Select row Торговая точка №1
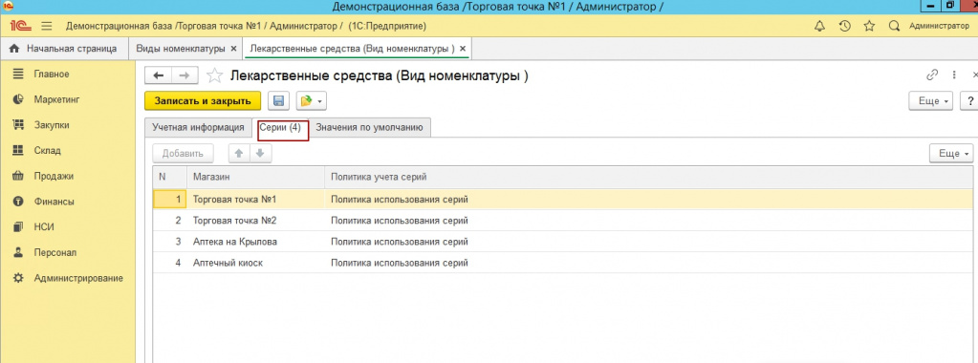The height and width of the screenshot is (363, 978). (x=563, y=200)
